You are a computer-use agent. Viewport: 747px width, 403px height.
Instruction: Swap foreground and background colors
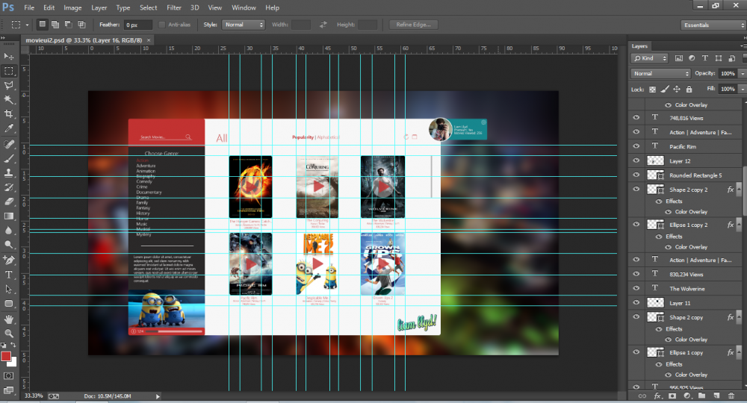coord(13,346)
